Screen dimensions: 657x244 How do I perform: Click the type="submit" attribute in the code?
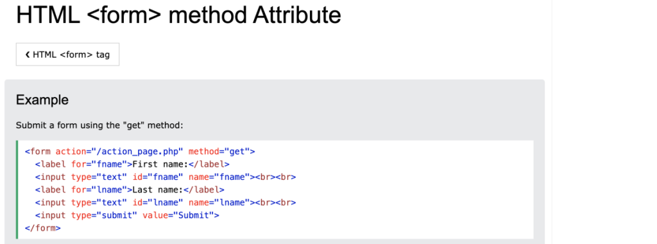(x=104, y=216)
